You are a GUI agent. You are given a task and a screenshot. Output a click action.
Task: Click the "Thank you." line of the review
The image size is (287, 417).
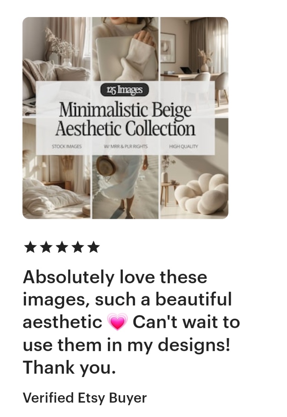[x=69, y=368]
